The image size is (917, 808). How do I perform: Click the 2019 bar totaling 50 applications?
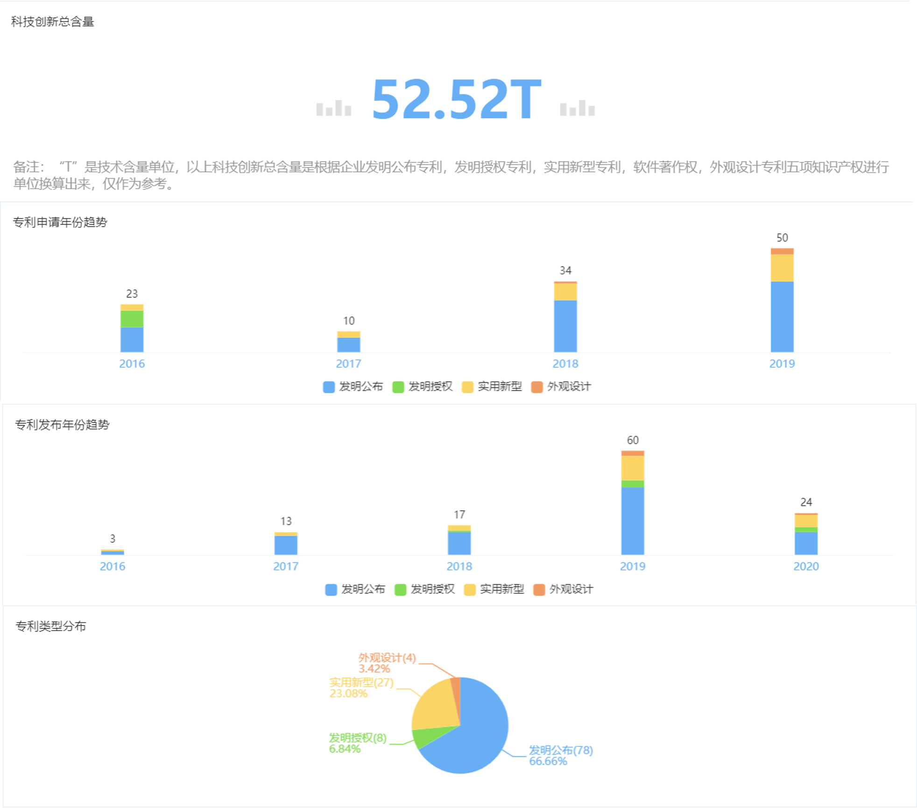pos(782,300)
